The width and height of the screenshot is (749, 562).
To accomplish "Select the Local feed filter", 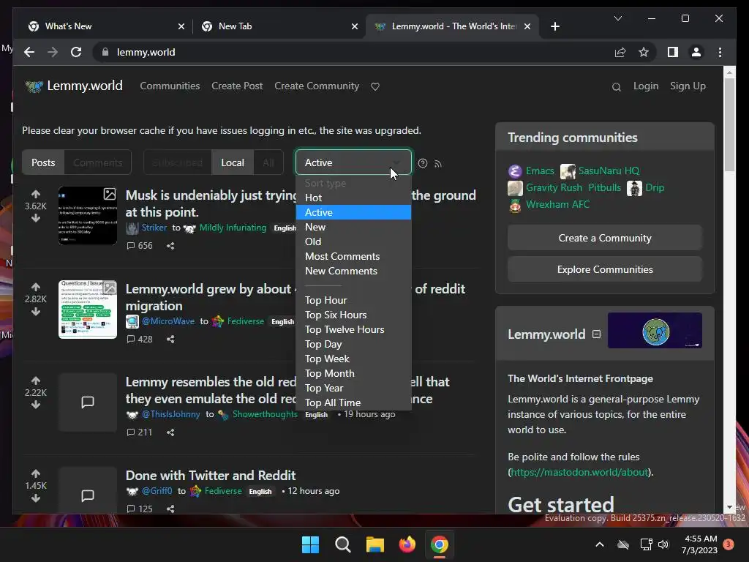I will coord(233,162).
